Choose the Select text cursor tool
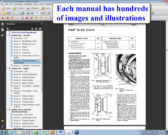 point(49,13)
